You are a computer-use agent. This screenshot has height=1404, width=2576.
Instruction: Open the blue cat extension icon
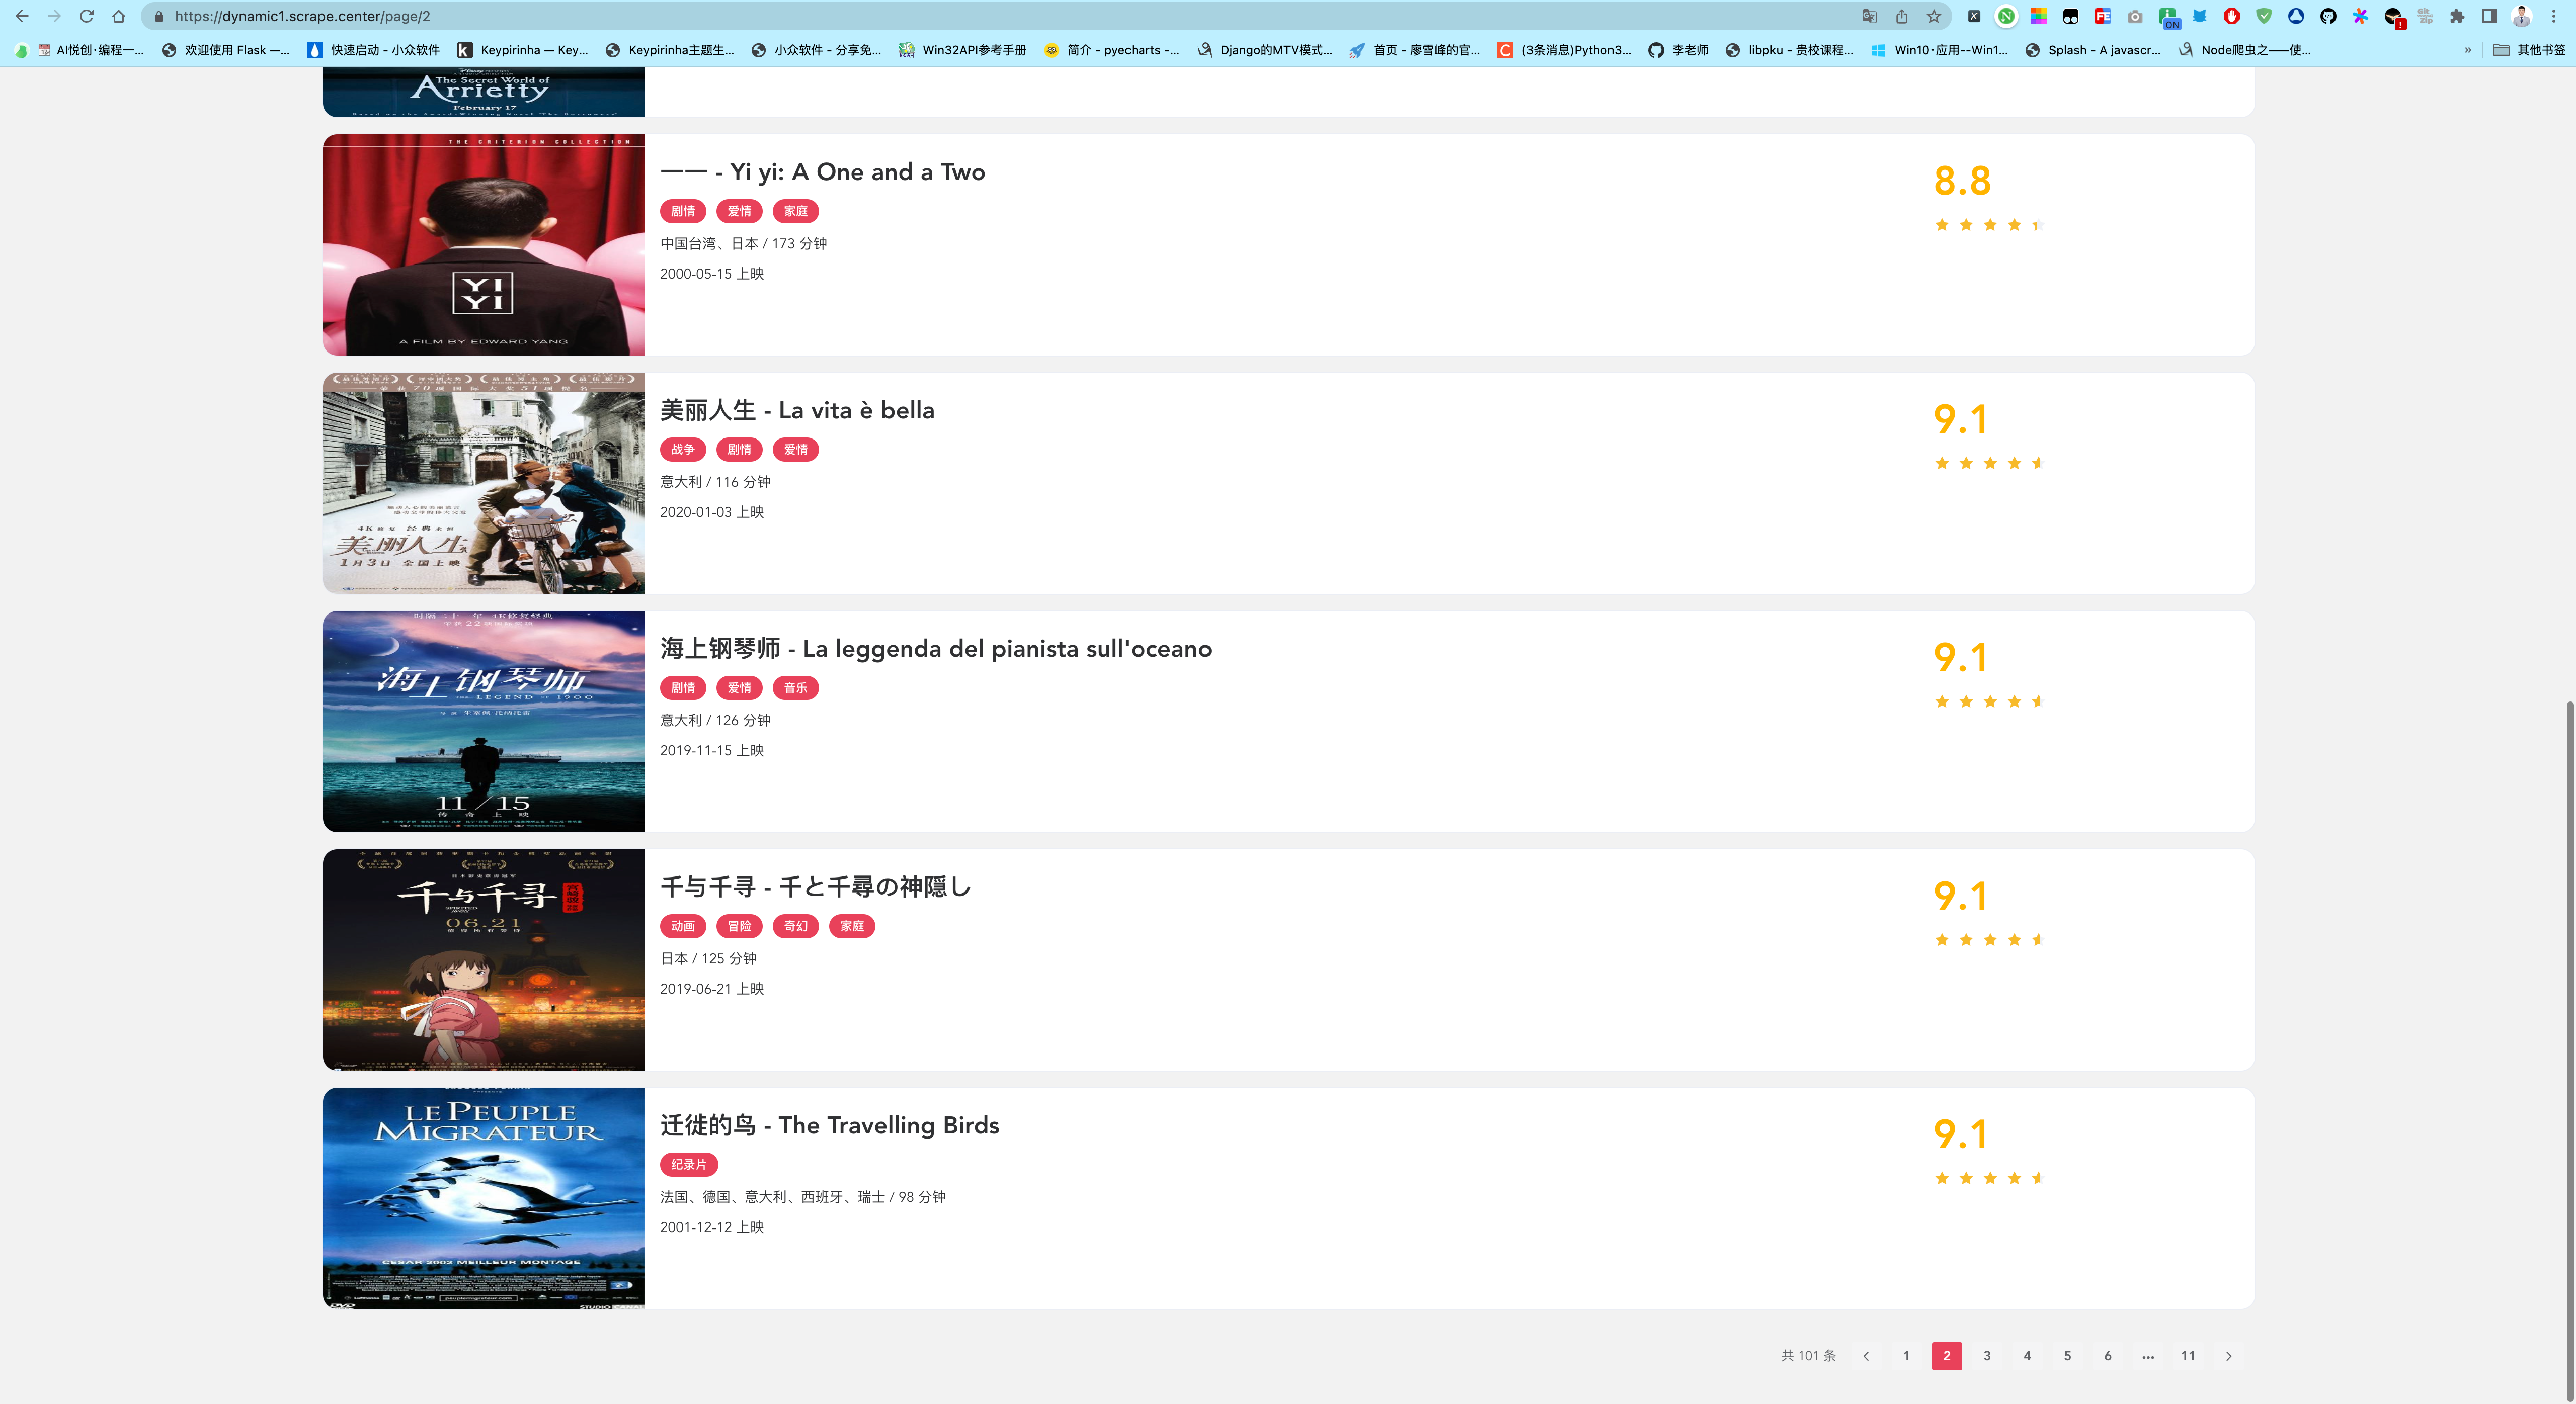point(2199,16)
